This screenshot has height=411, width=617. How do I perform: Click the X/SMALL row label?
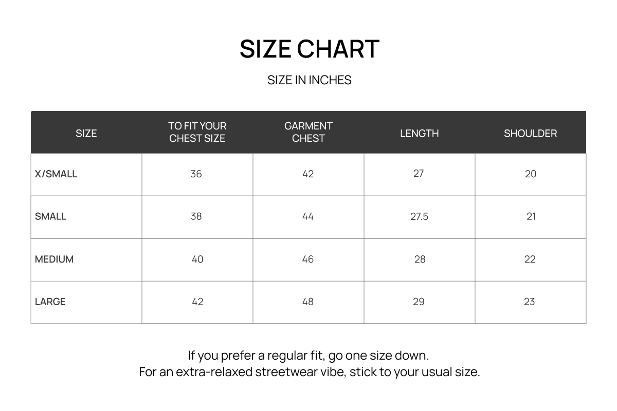[x=56, y=174]
